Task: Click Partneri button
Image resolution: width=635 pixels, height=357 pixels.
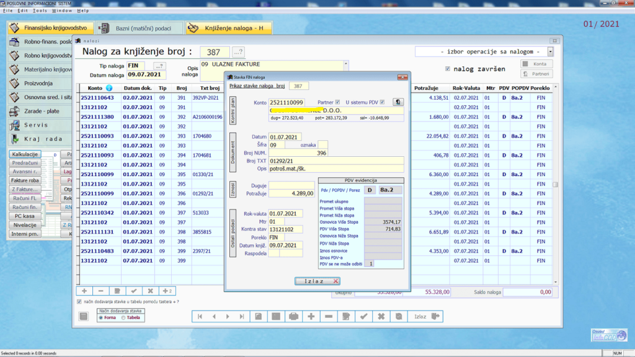Action: [x=536, y=74]
